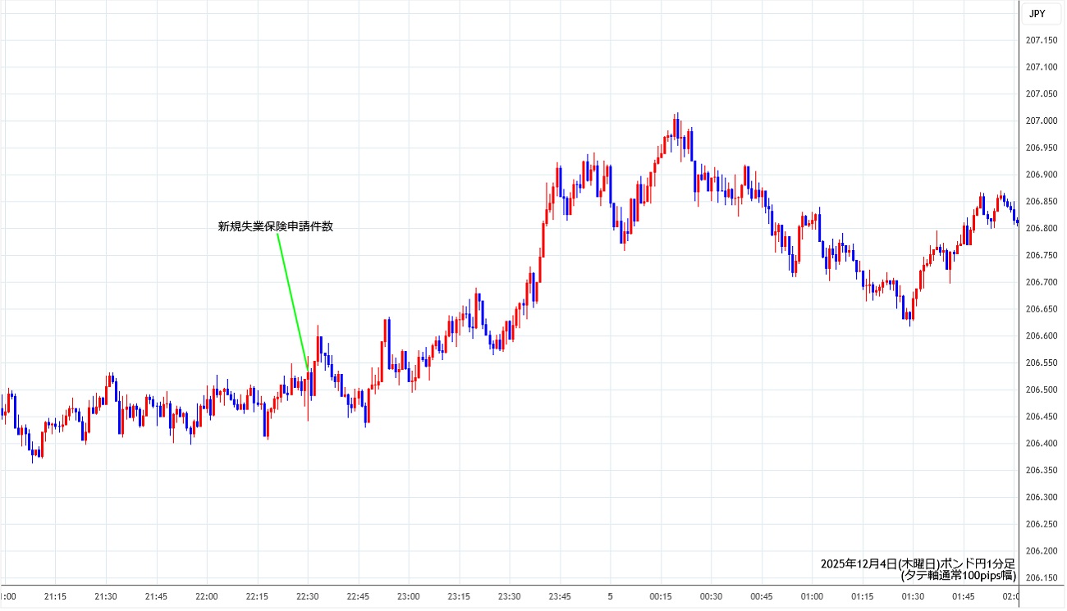This screenshot has width=1067, height=611.
Task: Click the 206.150 price axis label
Action: tap(1041, 577)
